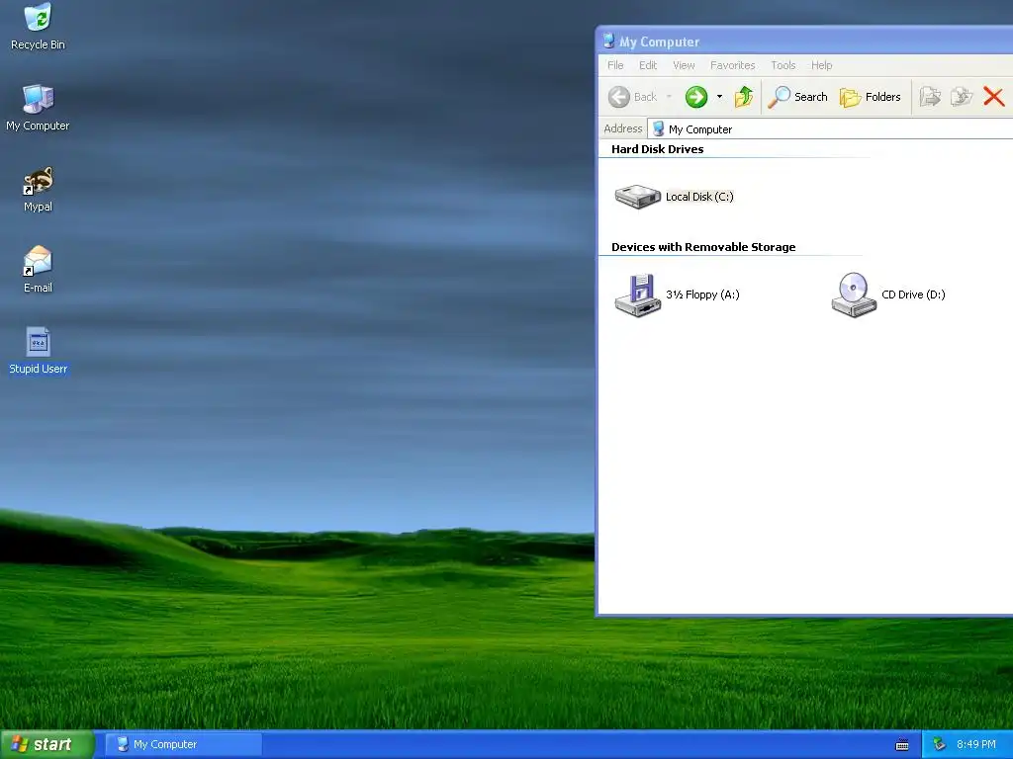The width and height of the screenshot is (1013, 759).
Task: Open the Tools menu
Action: click(783, 65)
